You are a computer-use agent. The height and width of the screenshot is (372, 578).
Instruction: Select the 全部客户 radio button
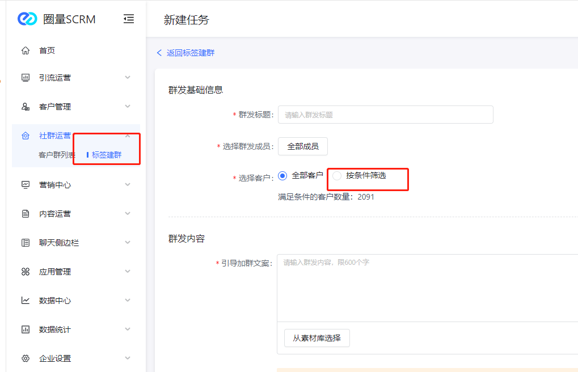pos(282,176)
